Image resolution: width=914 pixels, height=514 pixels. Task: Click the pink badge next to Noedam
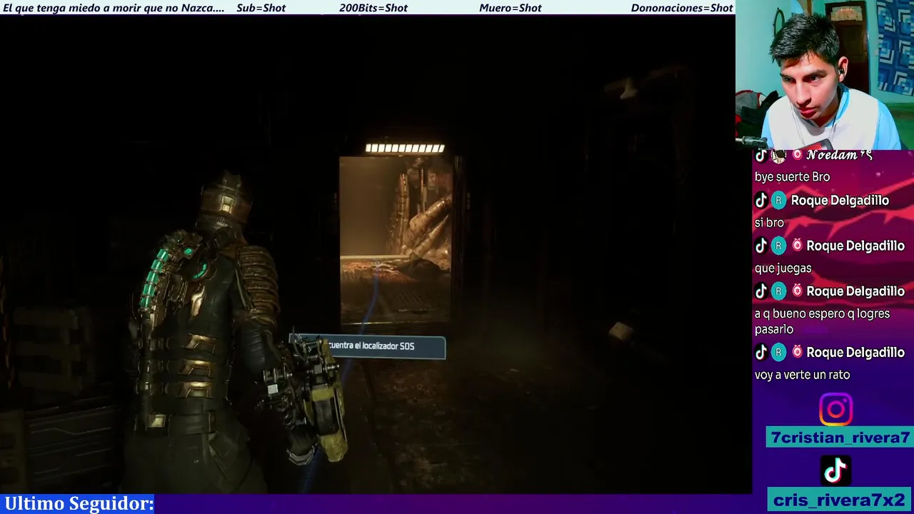click(x=797, y=155)
